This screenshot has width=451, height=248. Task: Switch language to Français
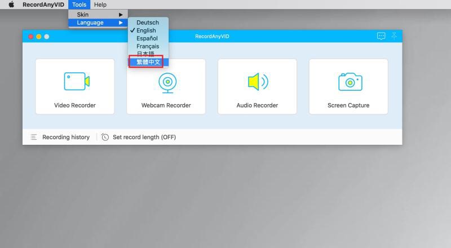pyautogui.click(x=148, y=46)
